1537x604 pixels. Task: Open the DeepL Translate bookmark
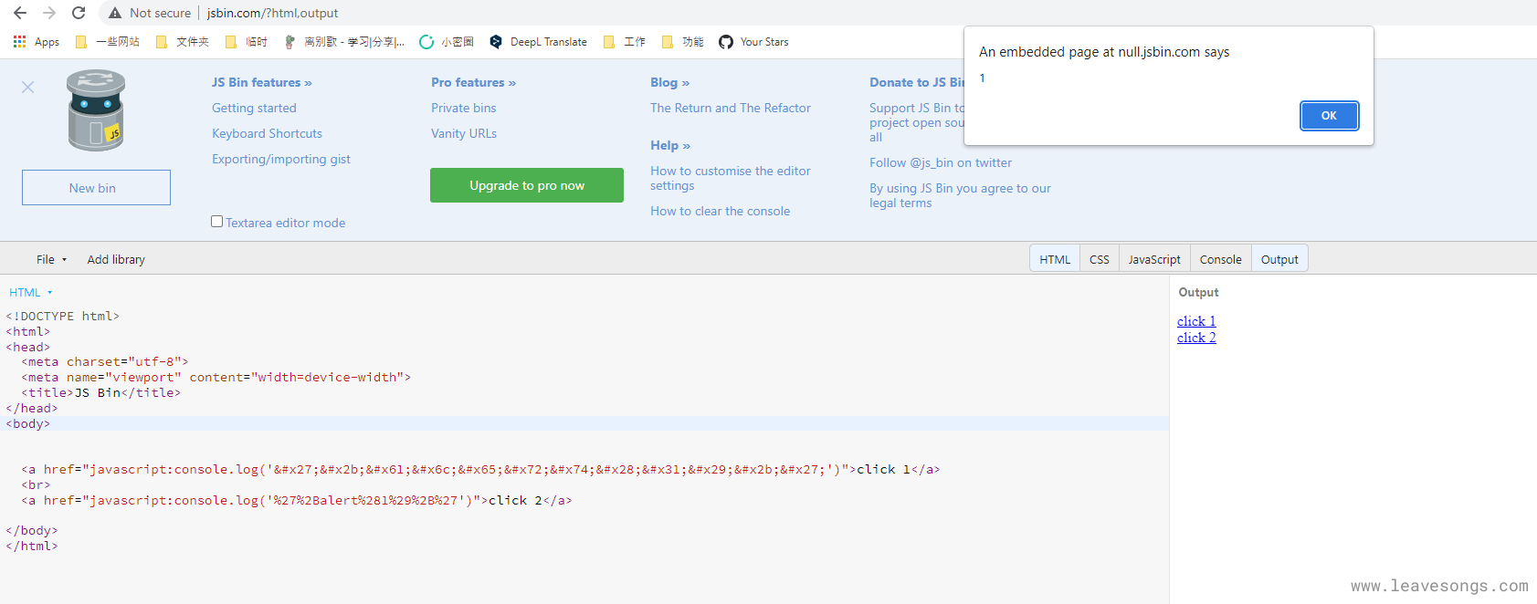[x=539, y=42]
